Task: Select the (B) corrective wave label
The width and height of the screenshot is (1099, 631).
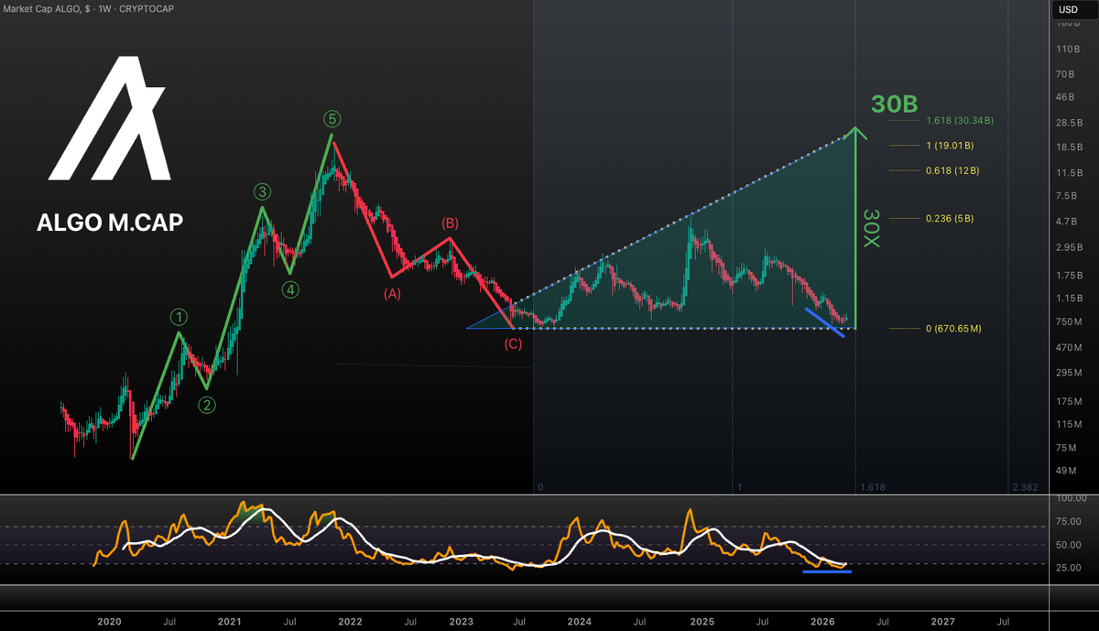Action: [x=450, y=222]
